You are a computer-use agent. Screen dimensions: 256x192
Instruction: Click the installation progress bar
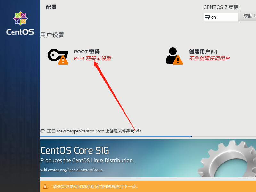148,136
